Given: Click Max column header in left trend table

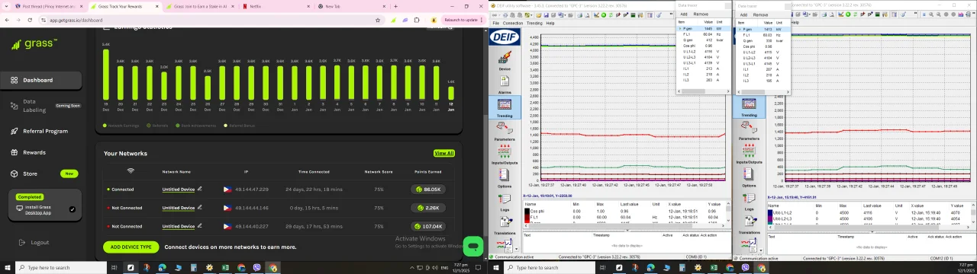Looking at the screenshot, I should pos(600,204).
